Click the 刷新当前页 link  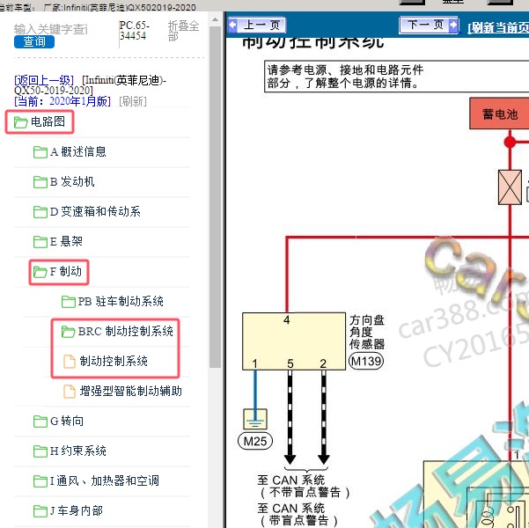point(498,27)
